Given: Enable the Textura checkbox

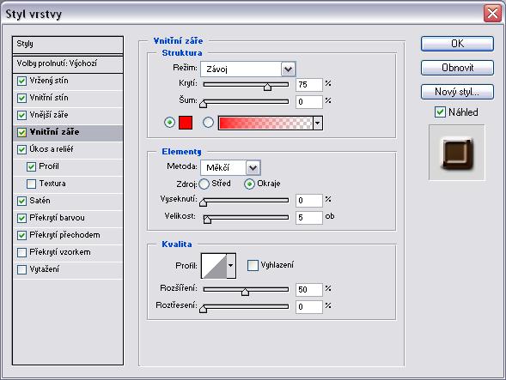Looking at the screenshot, I should point(31,184).
